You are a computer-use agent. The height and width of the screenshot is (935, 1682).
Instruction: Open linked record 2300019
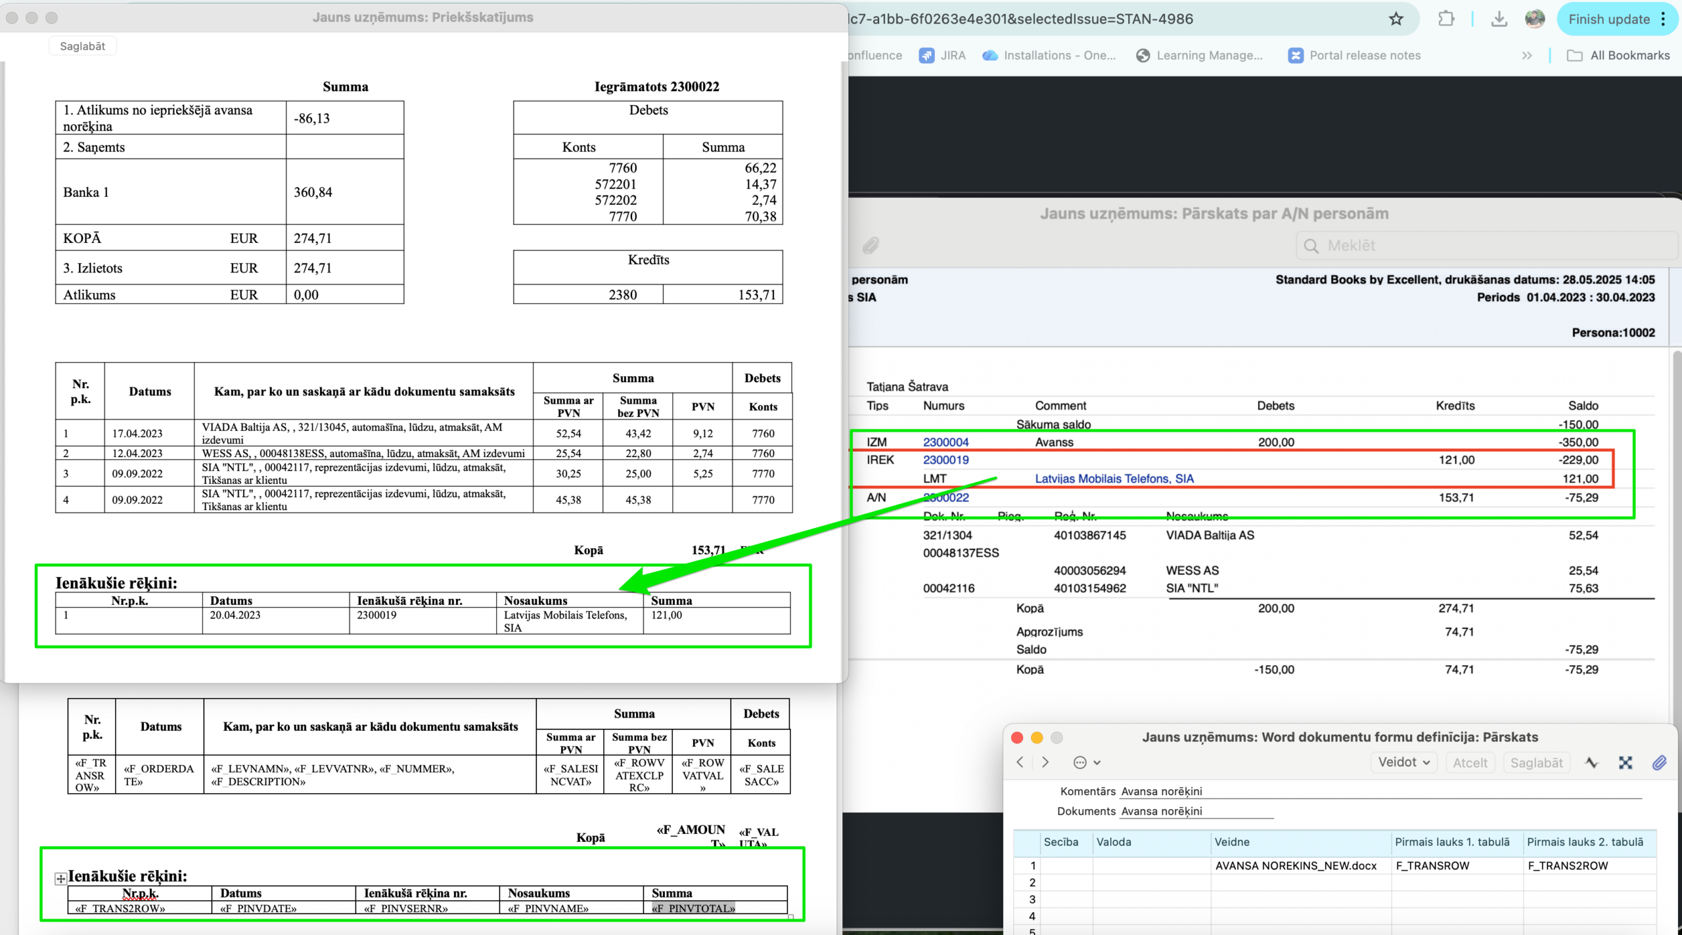coord(945,460)
